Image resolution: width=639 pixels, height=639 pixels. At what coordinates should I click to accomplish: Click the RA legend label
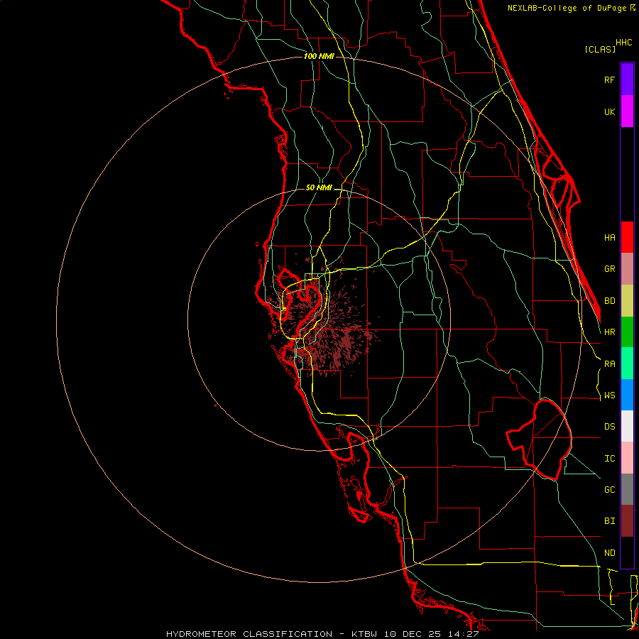tap(609, 364)
